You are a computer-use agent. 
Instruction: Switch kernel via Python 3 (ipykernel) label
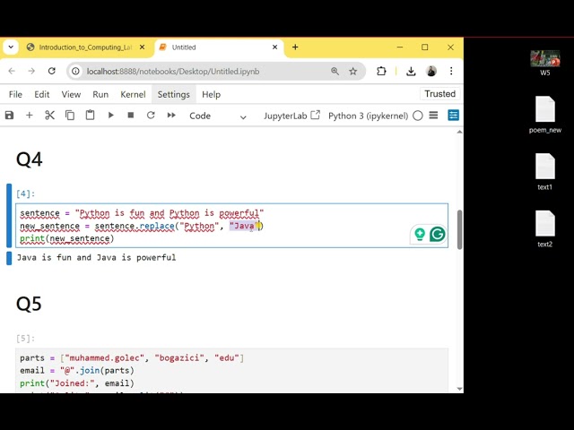coord(368,116)
